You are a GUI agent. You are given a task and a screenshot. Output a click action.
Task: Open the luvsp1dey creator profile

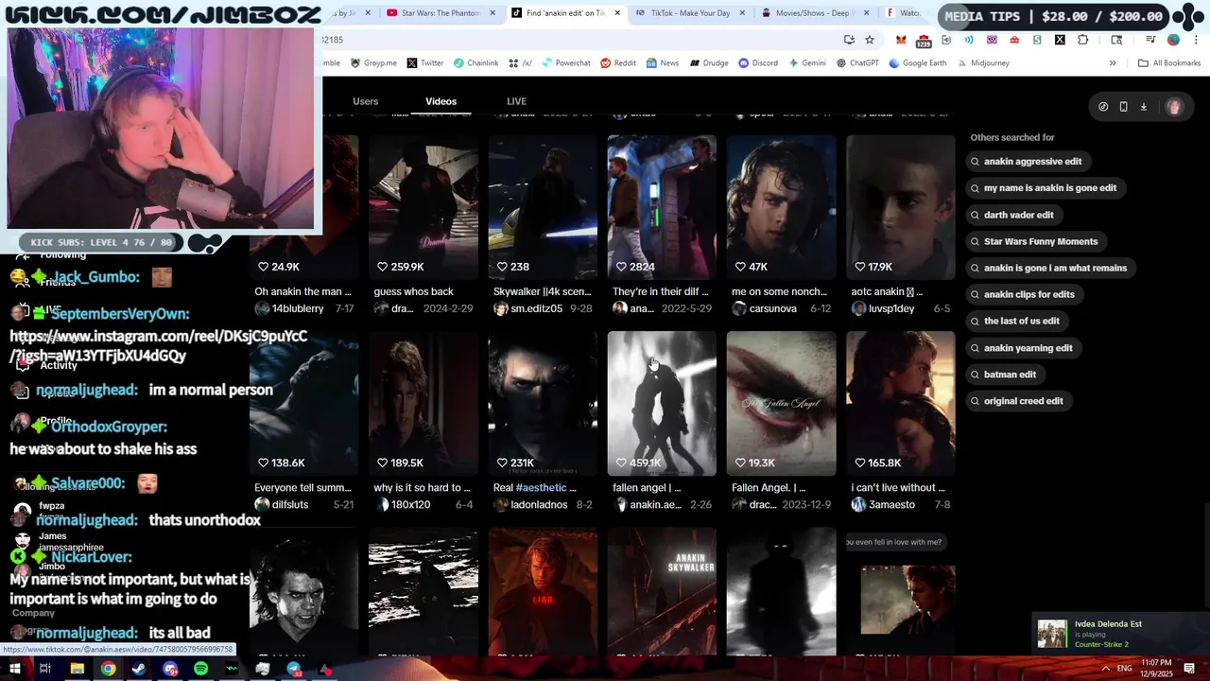pos(883,308)
